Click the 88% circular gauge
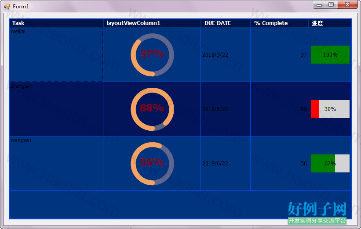 152,109
